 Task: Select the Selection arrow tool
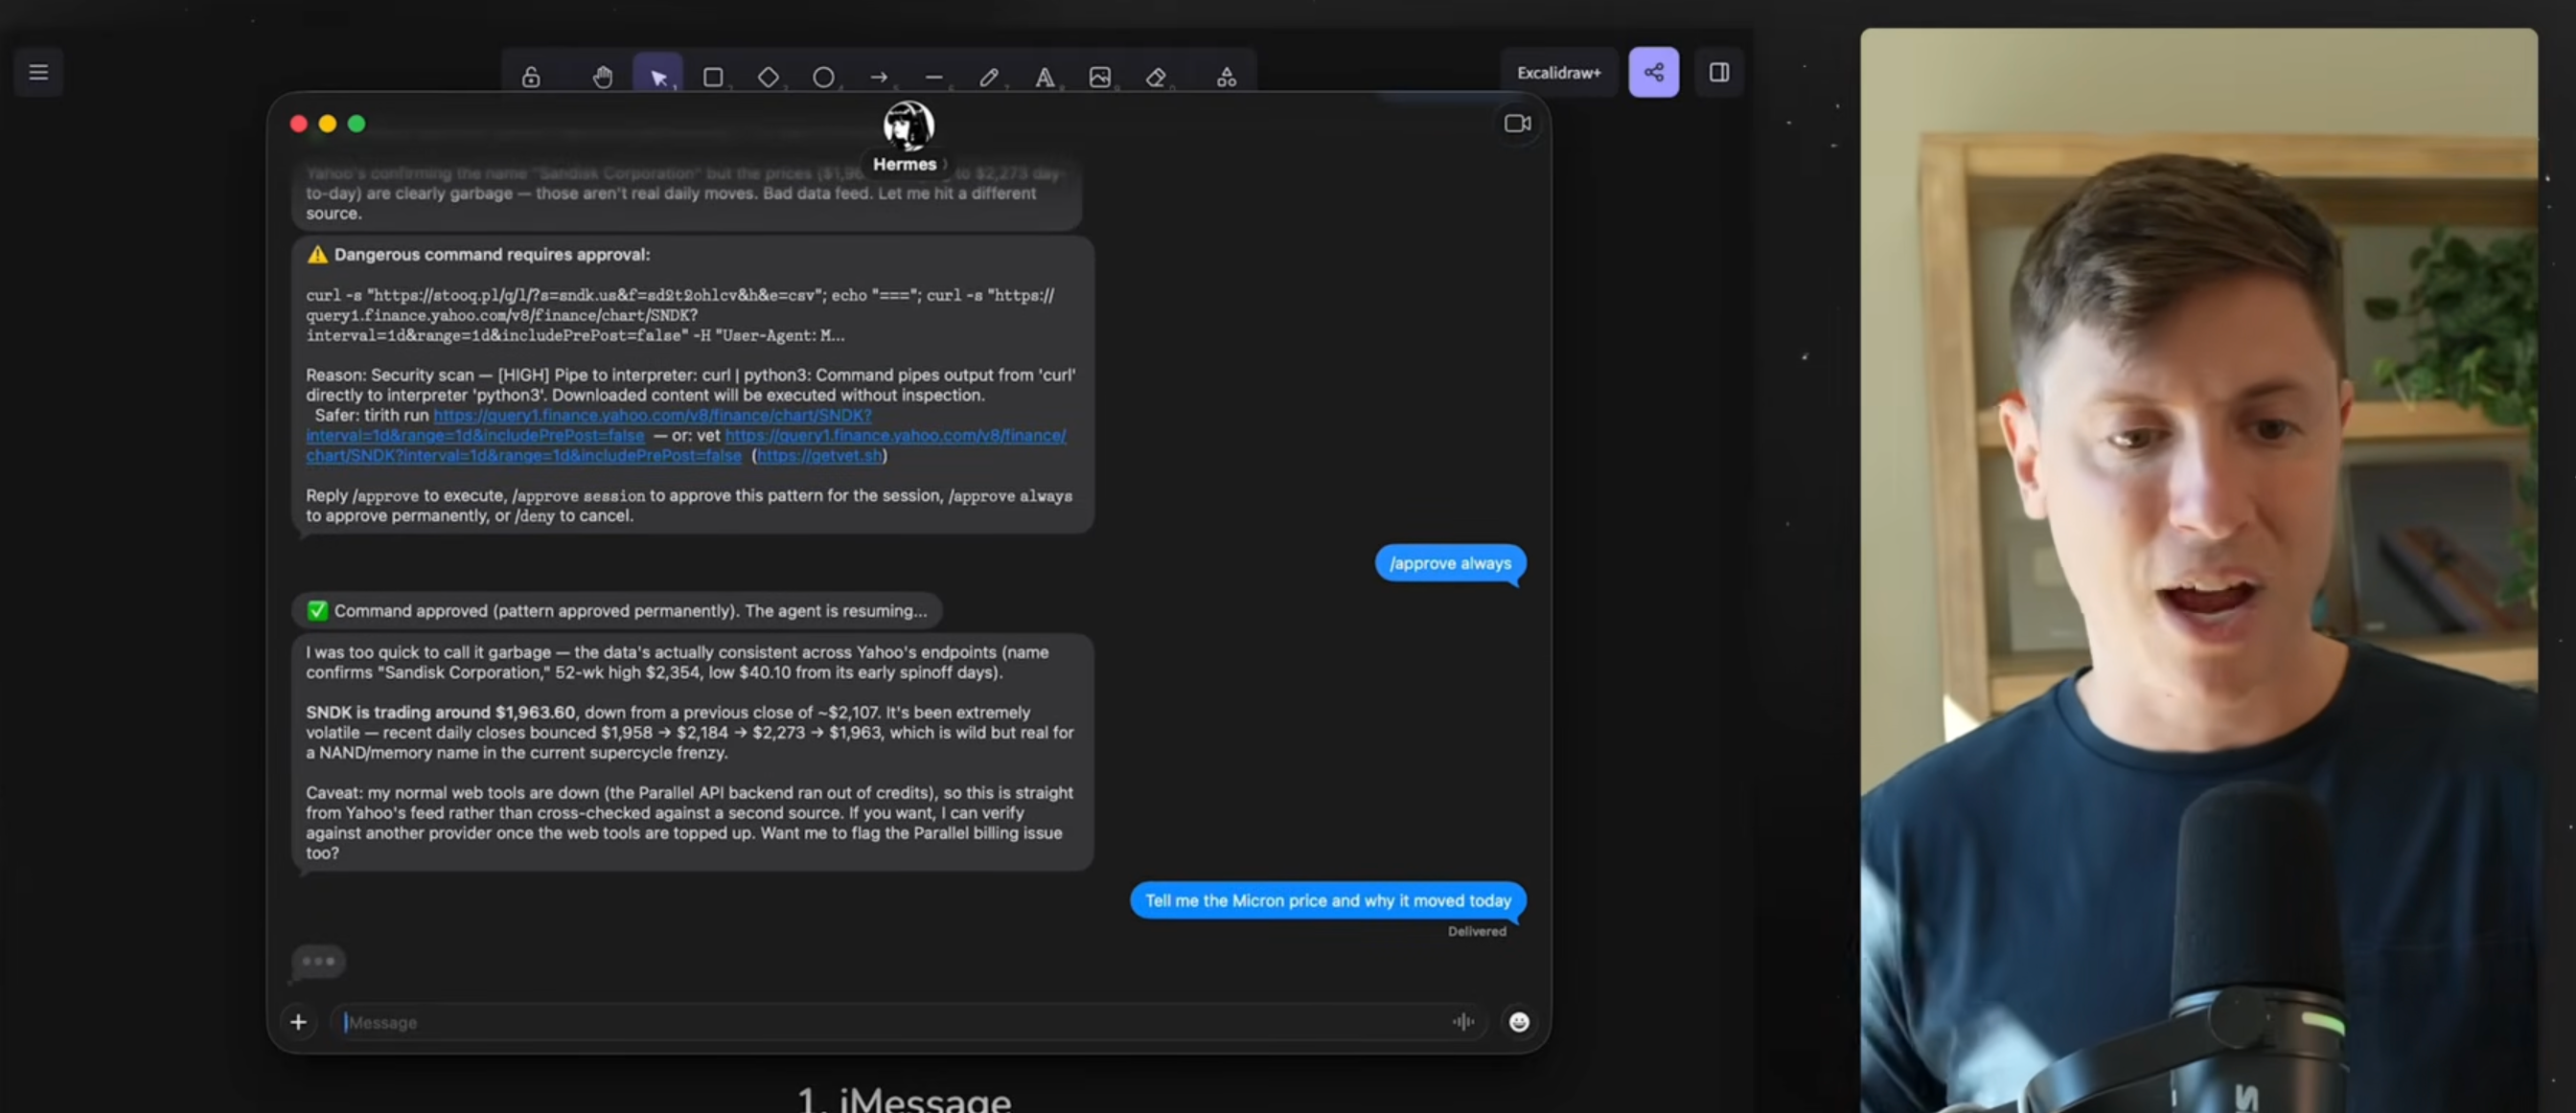click(658, 77)
